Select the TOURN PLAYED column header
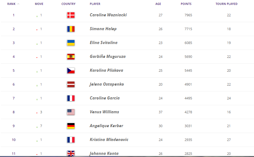 coord(226,4)
